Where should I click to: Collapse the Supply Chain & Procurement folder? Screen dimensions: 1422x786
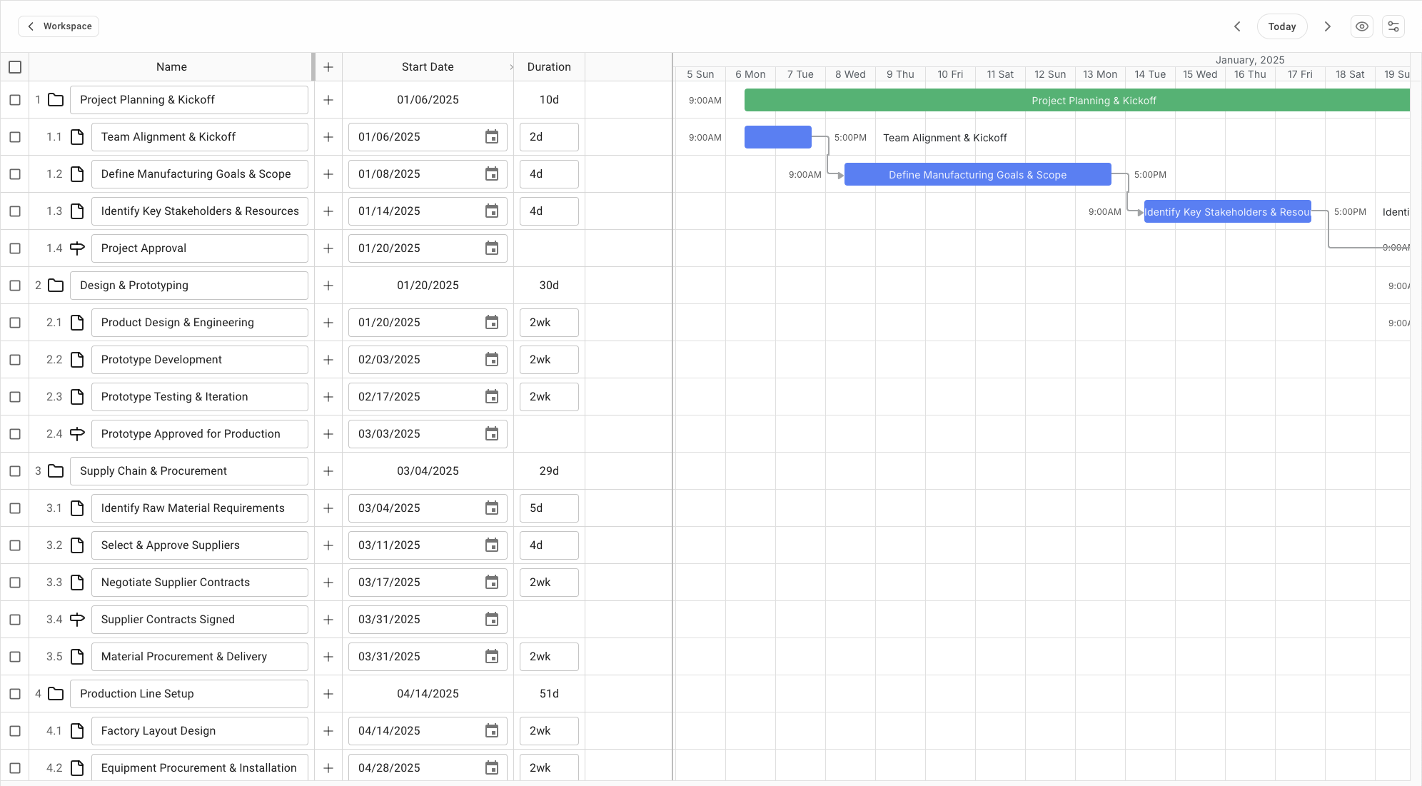(x=56, y=471)
